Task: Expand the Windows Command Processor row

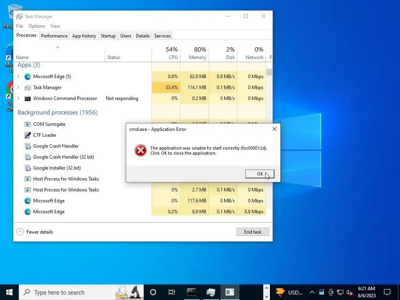Action: [18, 98]
